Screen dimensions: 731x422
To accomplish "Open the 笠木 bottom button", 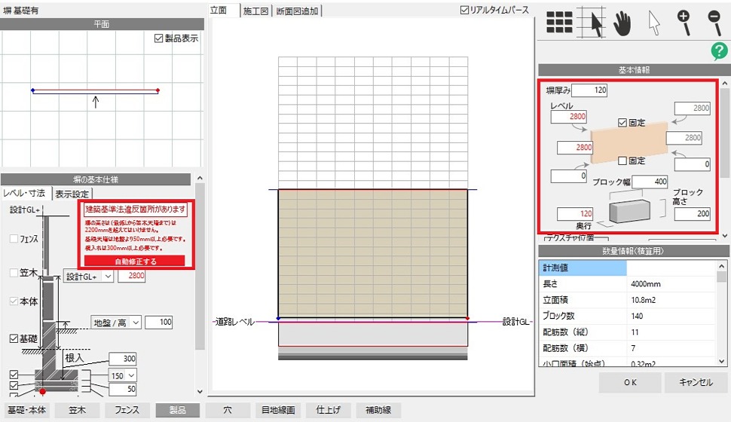I will [77, 410].
